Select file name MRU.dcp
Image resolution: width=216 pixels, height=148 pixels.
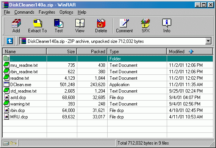coord(19,117)
